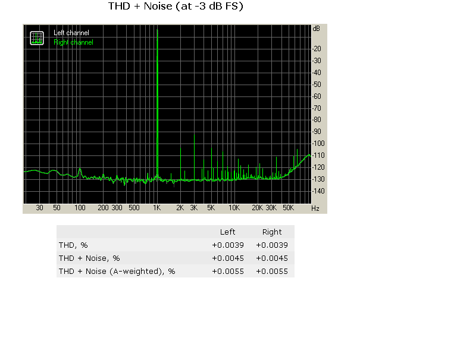This screenshot has width=457, height=343.
Task: Click the '-20' dB axis tick label
Action: click(317, 49)
